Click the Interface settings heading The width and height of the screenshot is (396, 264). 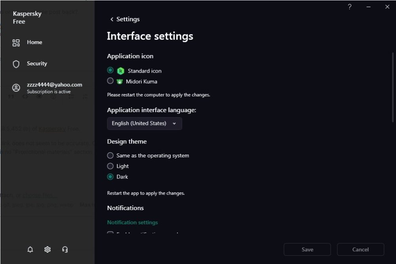150,36
